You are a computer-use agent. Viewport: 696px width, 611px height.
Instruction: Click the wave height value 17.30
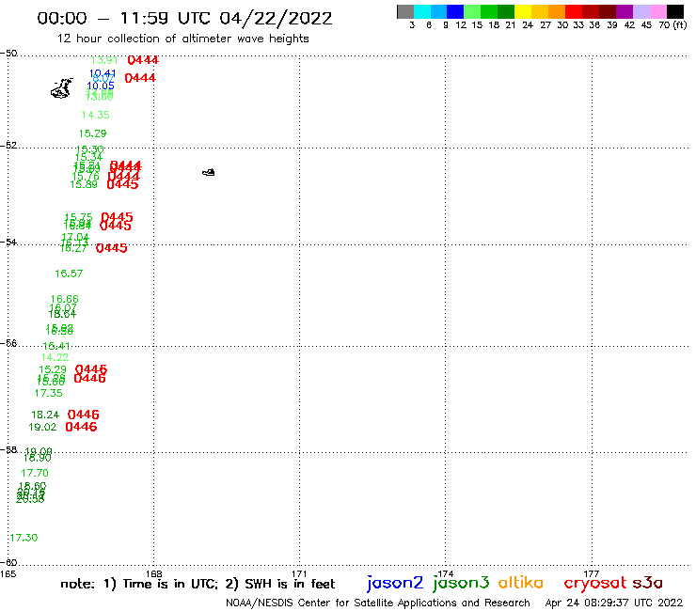click(24, 538)
